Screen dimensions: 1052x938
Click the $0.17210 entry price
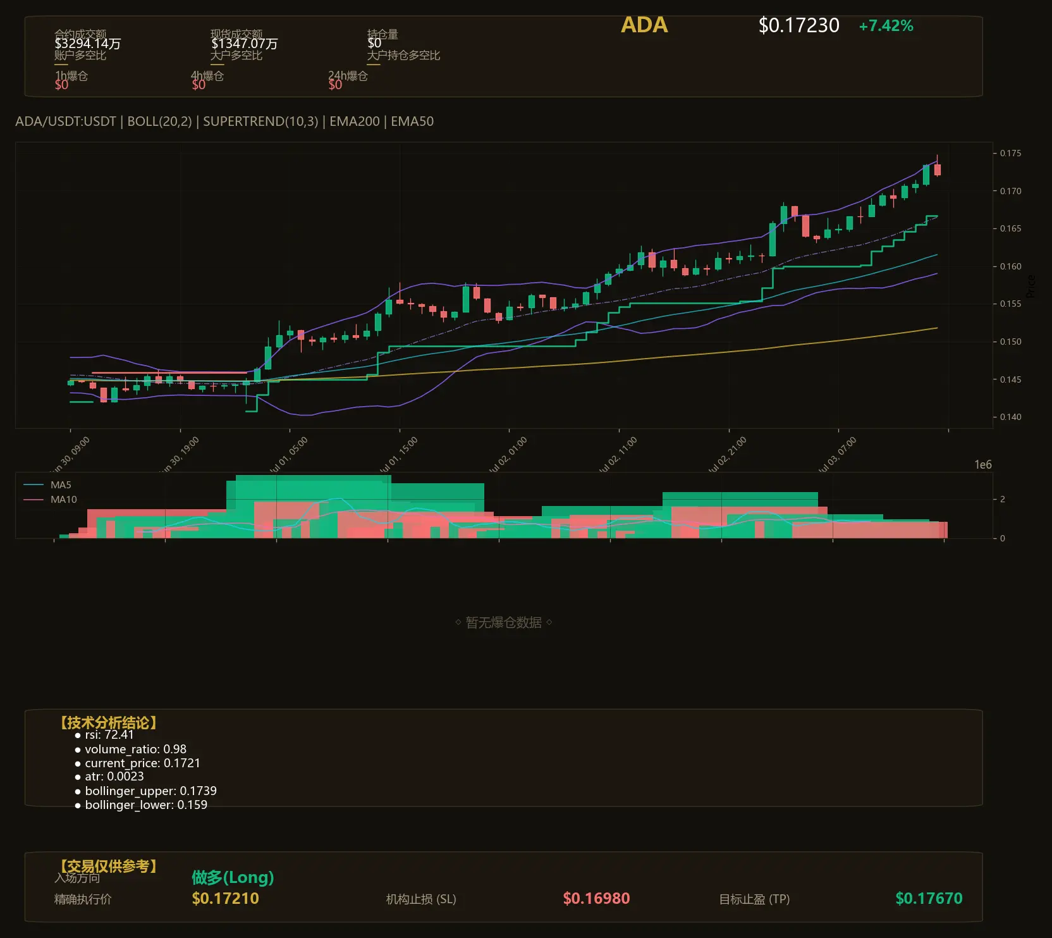click(x=225, y=899)
